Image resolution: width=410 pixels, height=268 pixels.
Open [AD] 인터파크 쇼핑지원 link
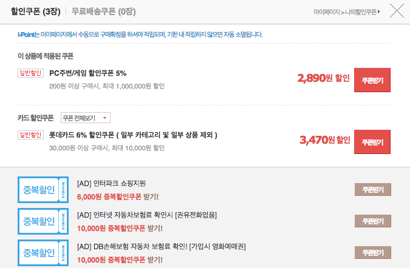click(111, 184)
